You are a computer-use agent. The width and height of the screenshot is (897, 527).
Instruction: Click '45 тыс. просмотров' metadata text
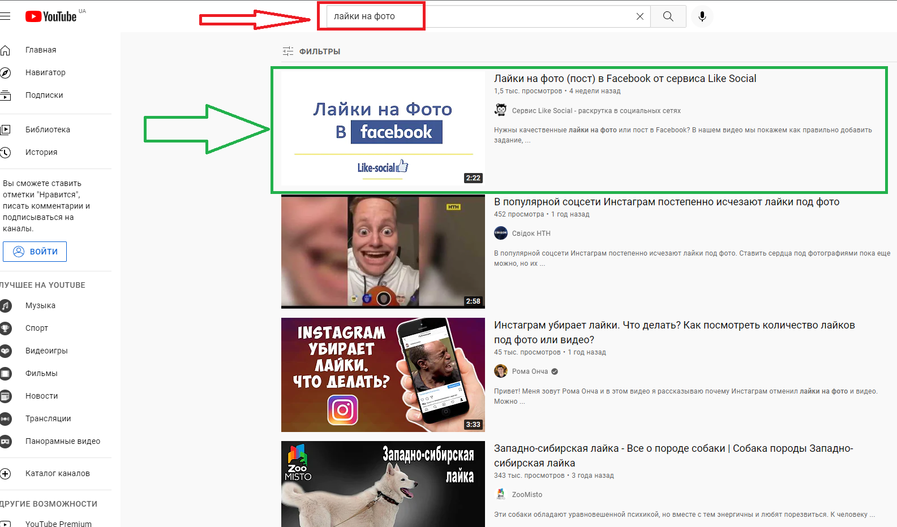[x=527, y=352]
